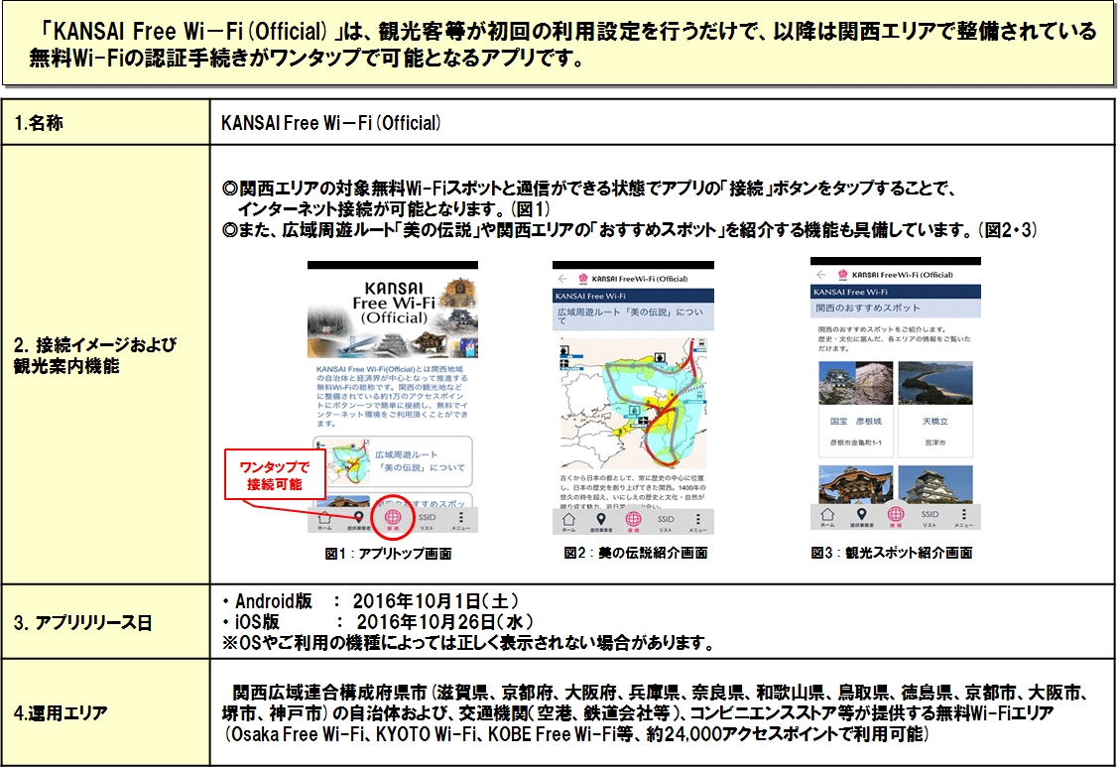1118x767 pixels.
Task: Click the KANSAI Free Wi-Fi blue bar in figure 3
Action: point(896,292)
